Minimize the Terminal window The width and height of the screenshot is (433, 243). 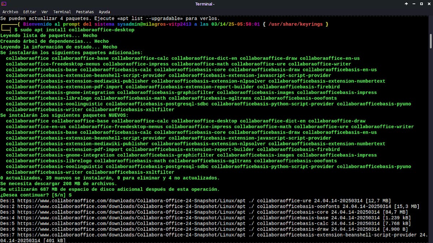(x=414, y=4)
